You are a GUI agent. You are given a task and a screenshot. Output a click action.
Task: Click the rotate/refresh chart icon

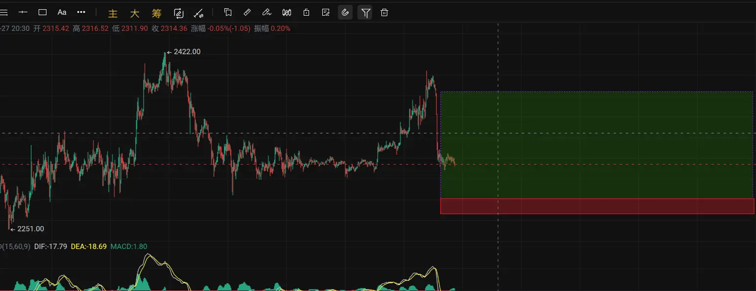tap(178, 13)
